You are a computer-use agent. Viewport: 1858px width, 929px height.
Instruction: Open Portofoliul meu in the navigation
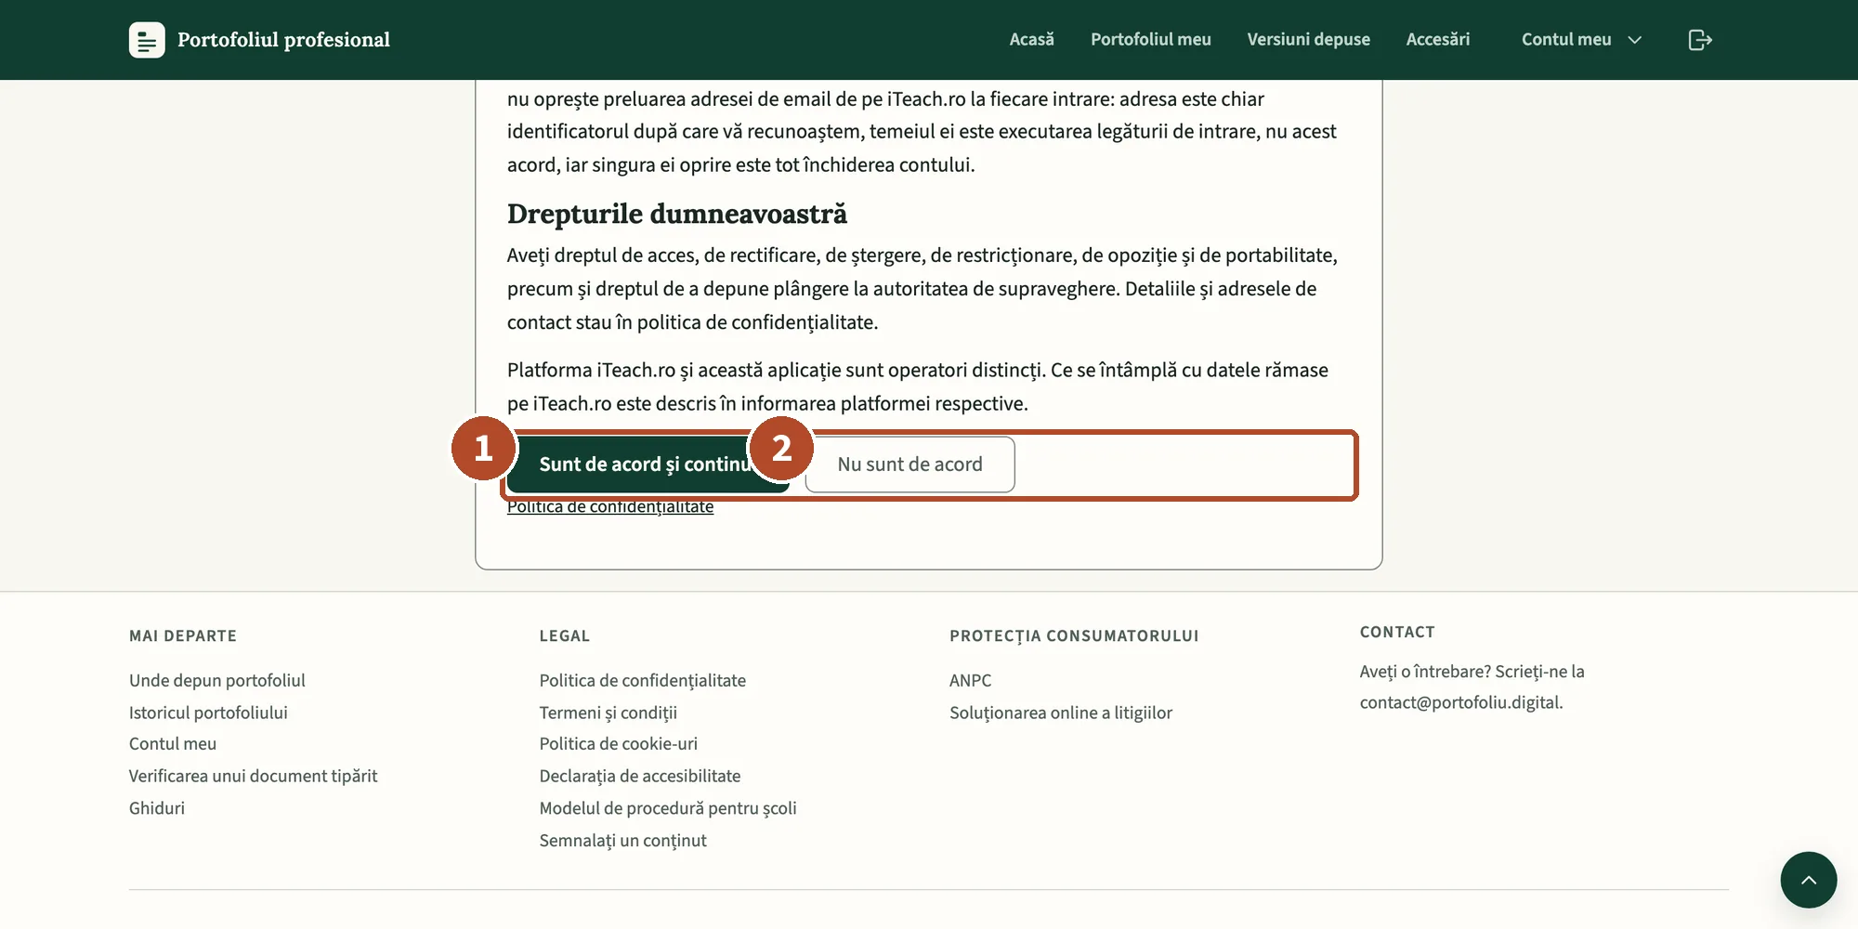[1150, 40]
